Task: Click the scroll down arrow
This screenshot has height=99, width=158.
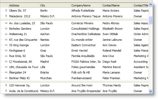Action: 150,91
